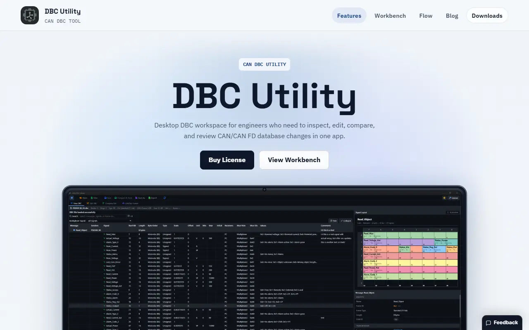Click the Home icon in the app toolbar
Viewport: 529px width, 330px height.
tap(71, 198)
